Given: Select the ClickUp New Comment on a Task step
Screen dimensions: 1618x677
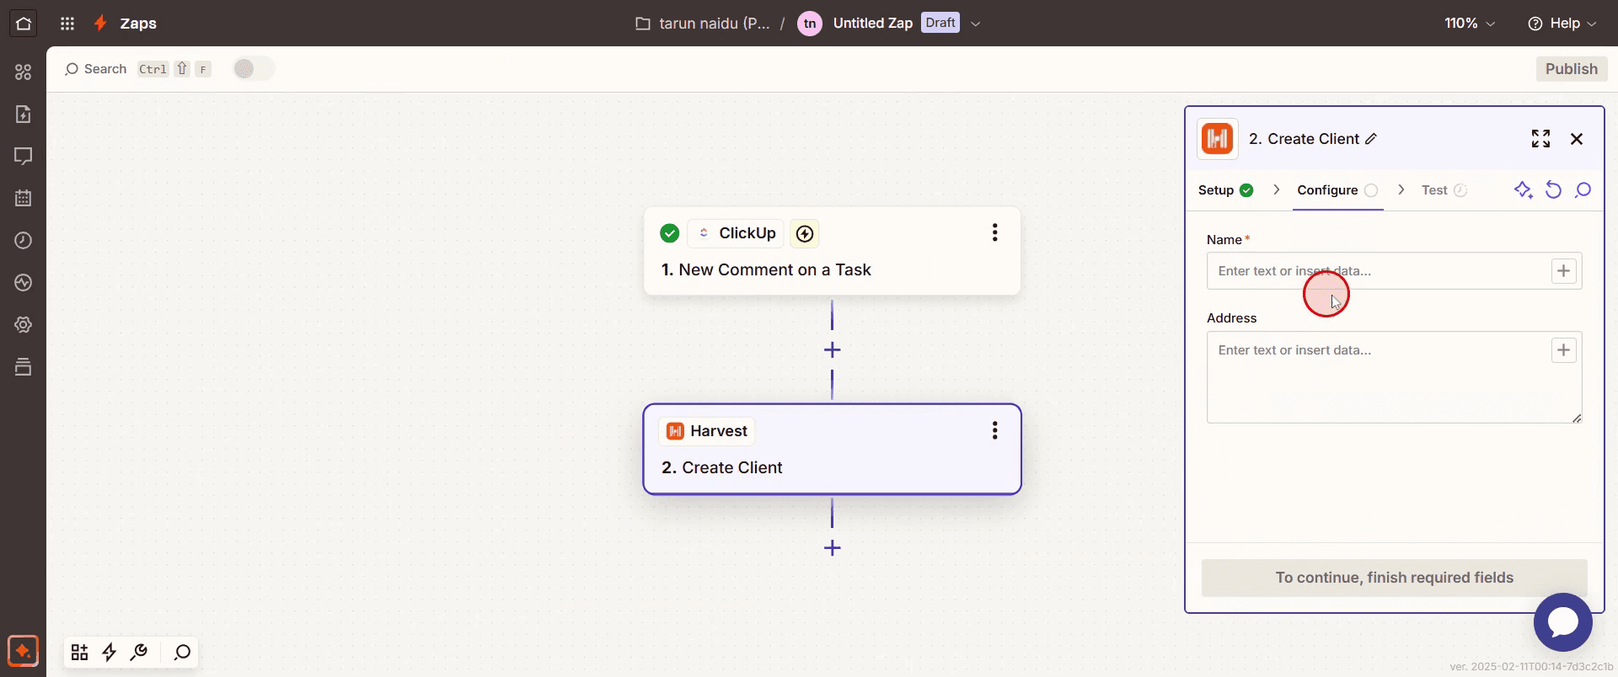Looking at the screenshot, I should (x=832, y=251).
